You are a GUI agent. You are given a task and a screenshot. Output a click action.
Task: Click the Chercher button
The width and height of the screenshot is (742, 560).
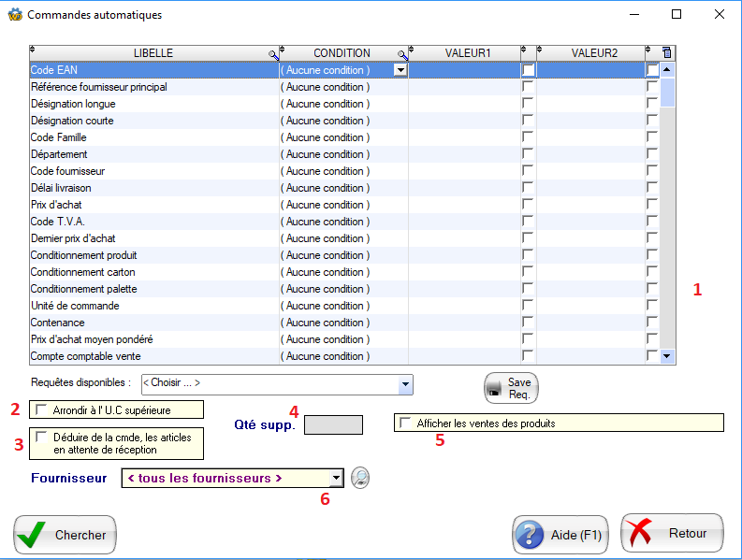click(65, 535)
